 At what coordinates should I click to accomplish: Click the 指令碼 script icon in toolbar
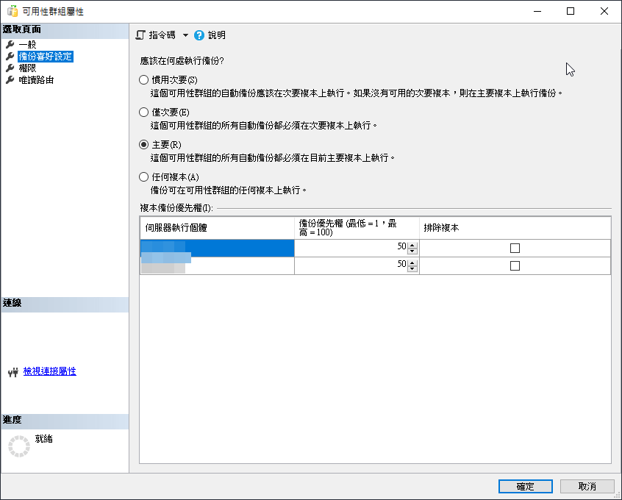point(141,35)
